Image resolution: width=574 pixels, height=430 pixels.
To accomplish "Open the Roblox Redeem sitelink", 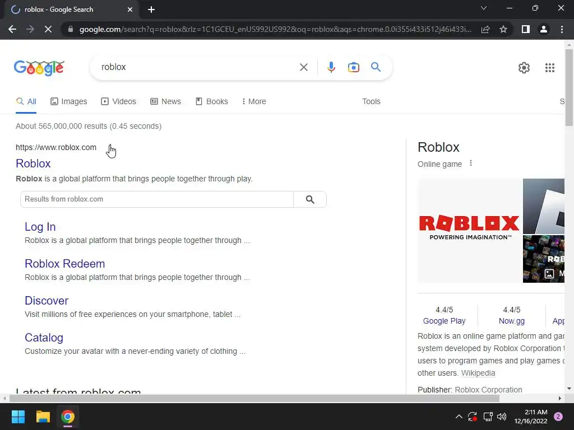I will [x=65, y=264].
